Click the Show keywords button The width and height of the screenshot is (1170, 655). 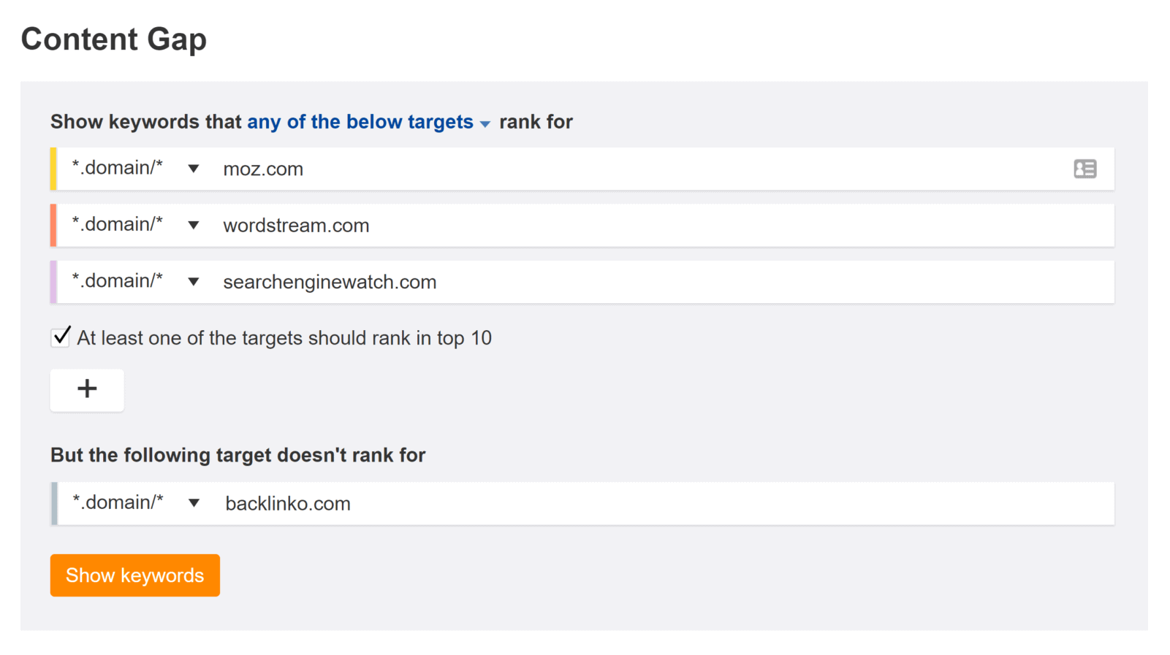click(x=135, y=575)
